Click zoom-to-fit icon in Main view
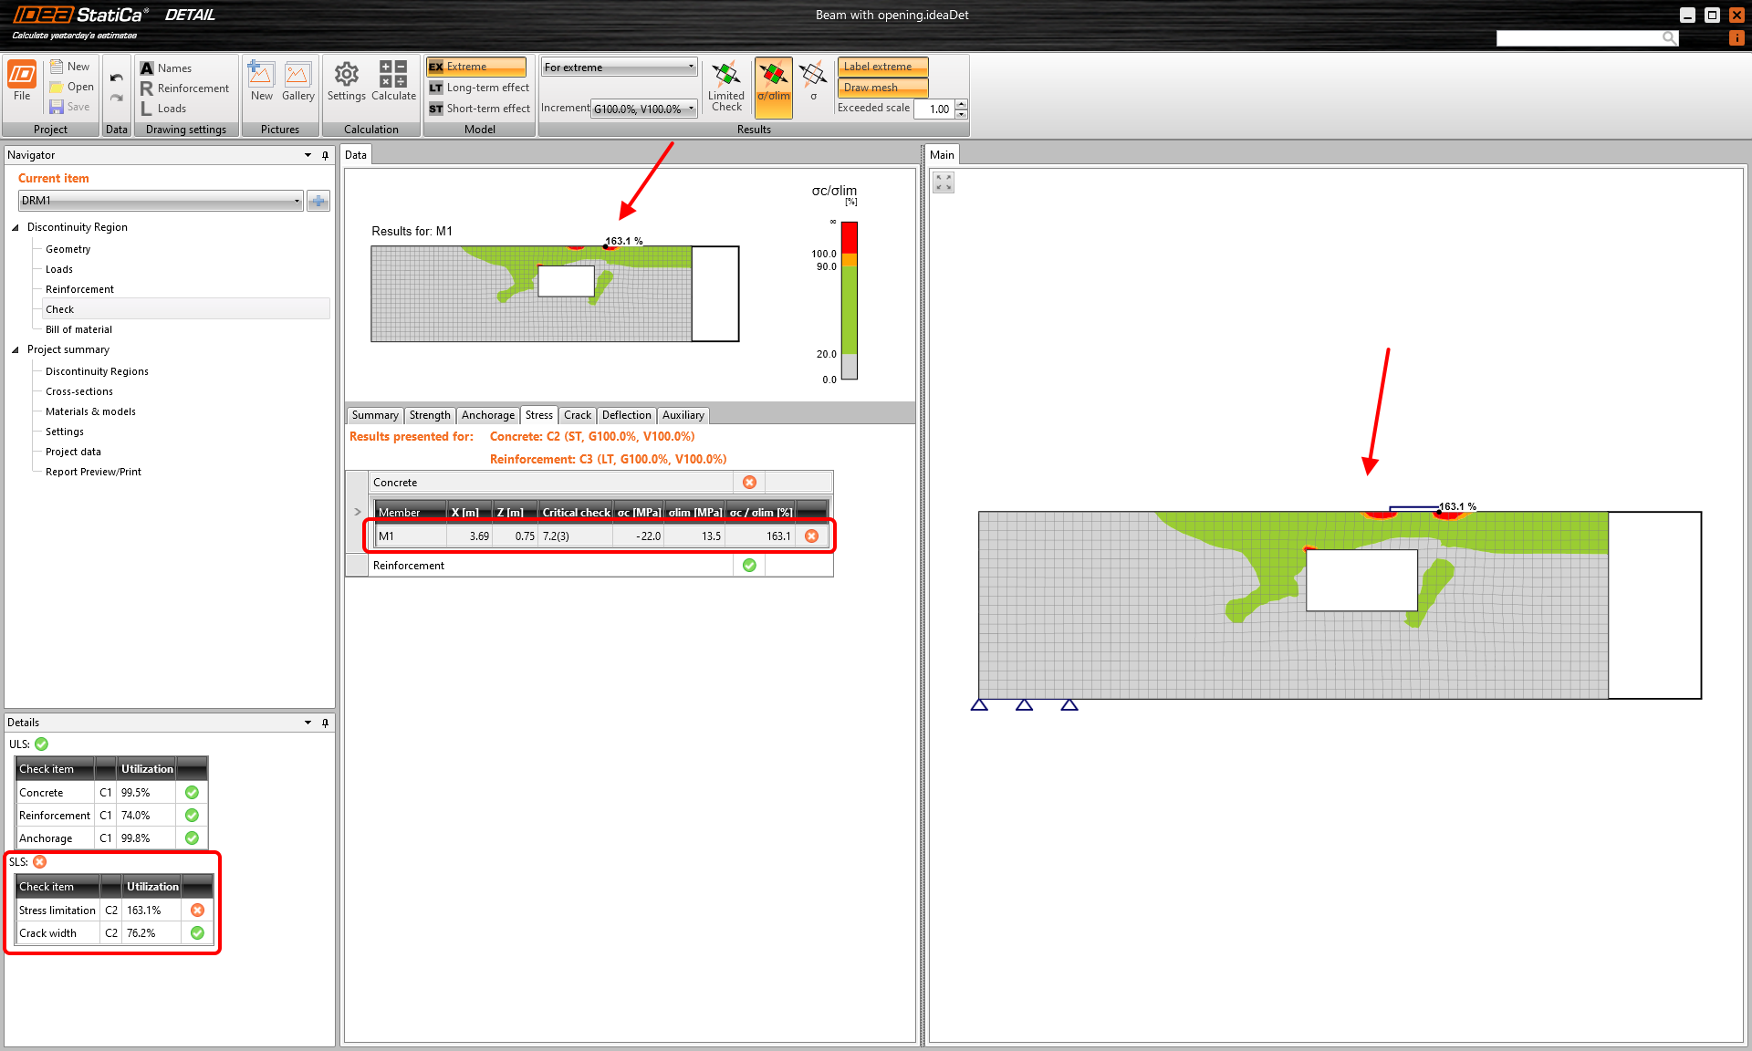The width and height of the screenshot is (1752, 1051). (944, 182)
